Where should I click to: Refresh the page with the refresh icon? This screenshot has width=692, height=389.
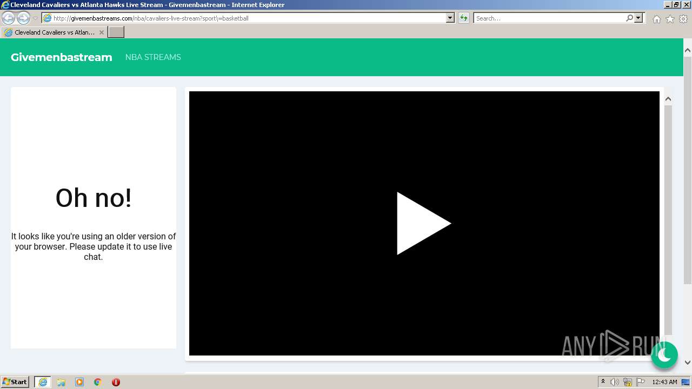point(463,18)
